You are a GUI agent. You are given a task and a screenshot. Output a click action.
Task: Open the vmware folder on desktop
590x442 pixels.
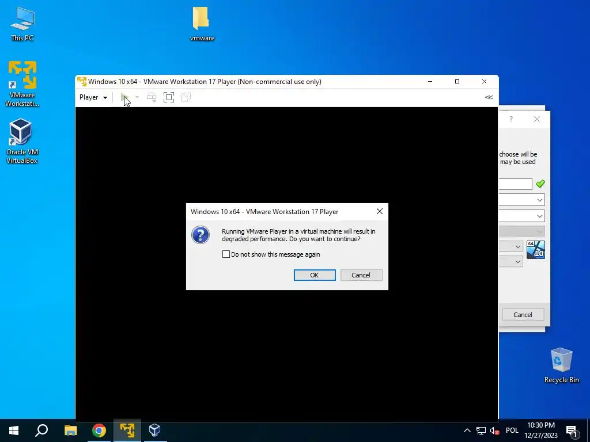tap(202, 24)
